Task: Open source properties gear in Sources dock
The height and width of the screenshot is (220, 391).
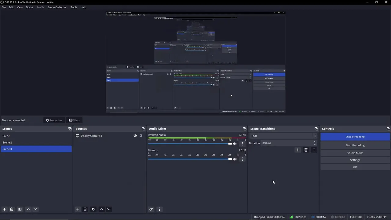Action: tap(93, 209)
